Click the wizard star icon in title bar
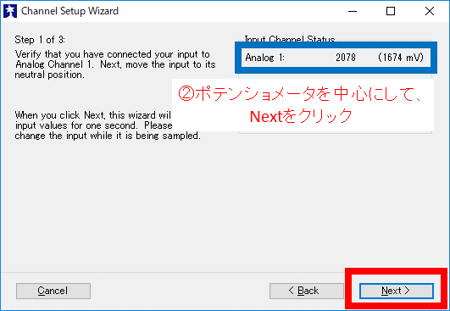The image size is (450, 311). (10, 11)
